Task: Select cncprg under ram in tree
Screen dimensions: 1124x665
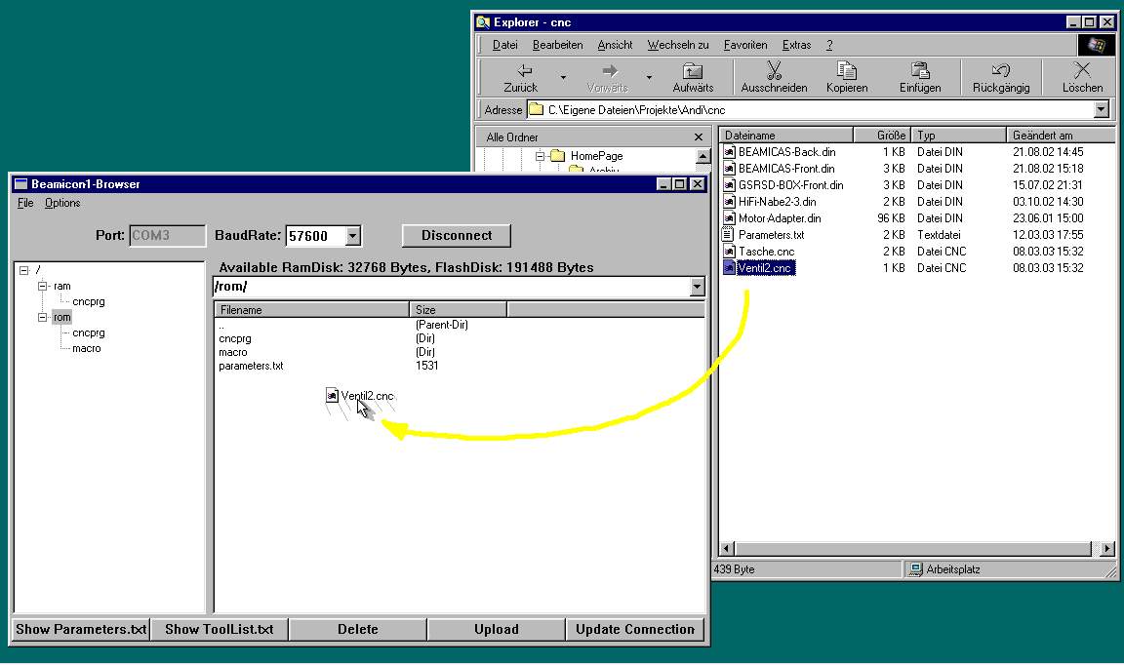Action: [88, 301]
